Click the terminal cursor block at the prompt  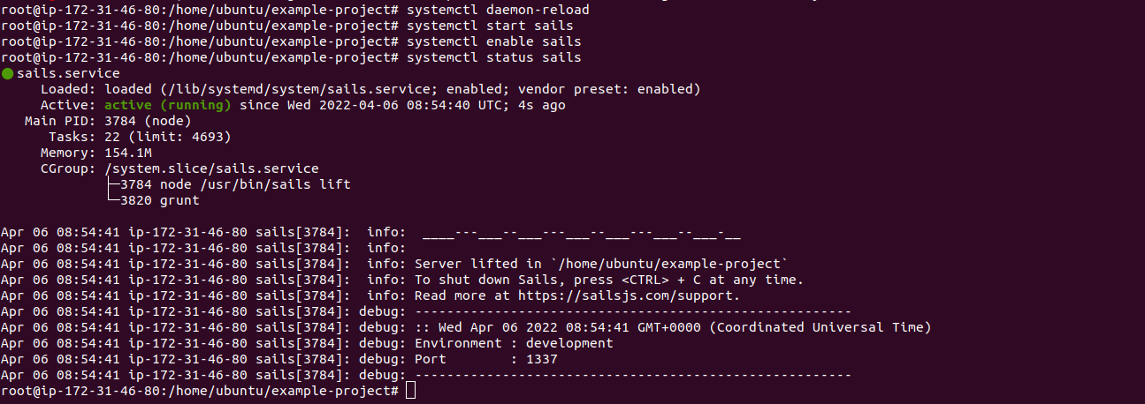410,391
